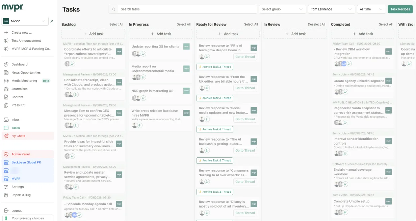Click the Test Announcement megaphone icon
This screenshot has height=221, width=416.
coord(6,41)
